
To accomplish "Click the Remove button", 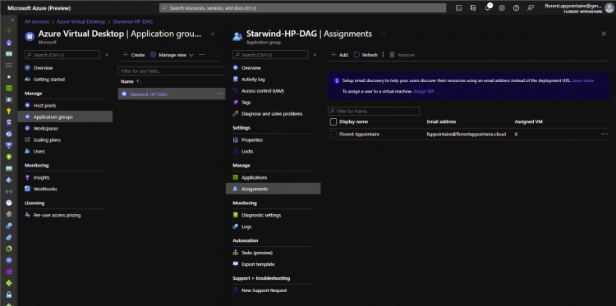I will [x=402, y=55].
